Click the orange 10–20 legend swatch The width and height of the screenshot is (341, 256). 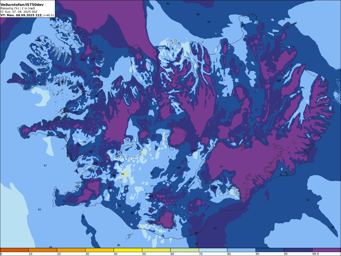[x=43, y=250]
